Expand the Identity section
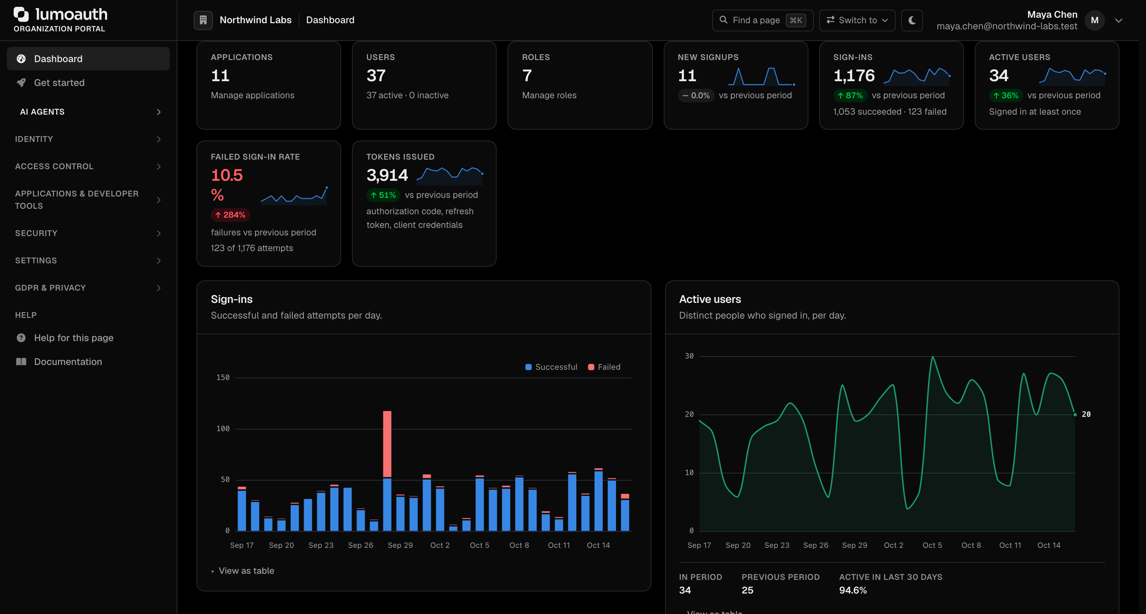The height and width of the screenshot is (614, 1146). tap(89, 139)
